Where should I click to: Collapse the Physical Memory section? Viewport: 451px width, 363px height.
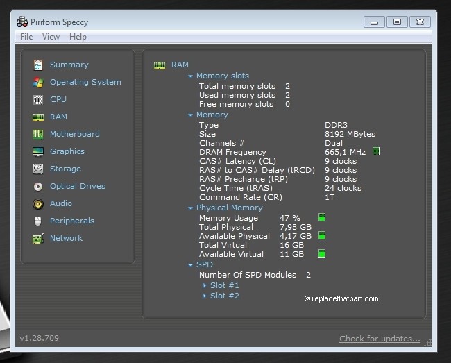(190, 208)
